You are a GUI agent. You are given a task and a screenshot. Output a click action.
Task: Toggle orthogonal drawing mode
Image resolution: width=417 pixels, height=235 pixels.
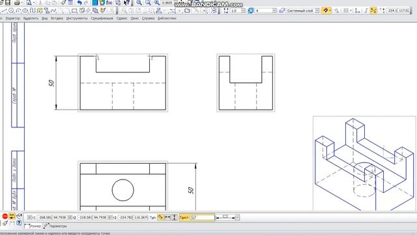(366, 10)
